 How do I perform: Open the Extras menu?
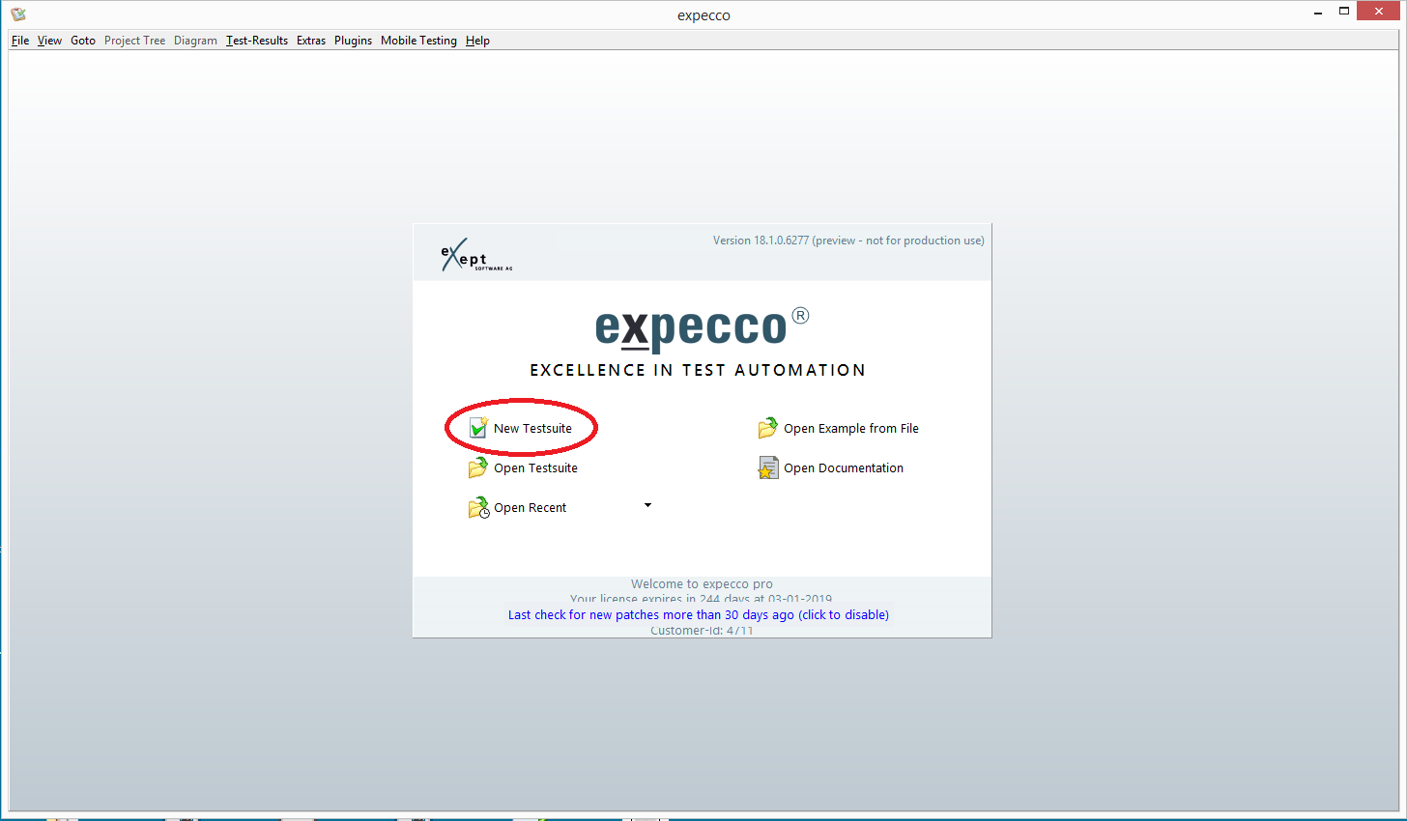(x=311, y=41)
